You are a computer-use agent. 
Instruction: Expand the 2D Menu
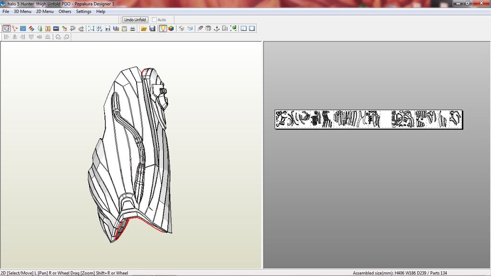point(45,11)
